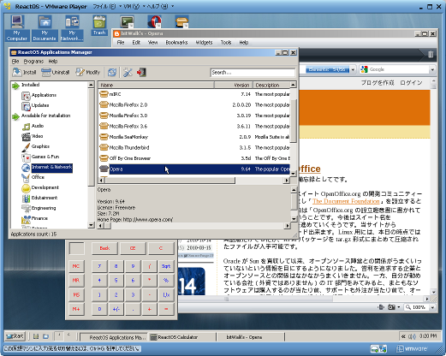The image size is (446, 356).
Task: Click the terminal desktop shortcut icon
Action: [x=127, y=21]
